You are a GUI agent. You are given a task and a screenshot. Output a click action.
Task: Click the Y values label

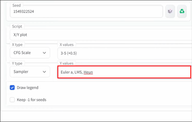tap(66, 63)
